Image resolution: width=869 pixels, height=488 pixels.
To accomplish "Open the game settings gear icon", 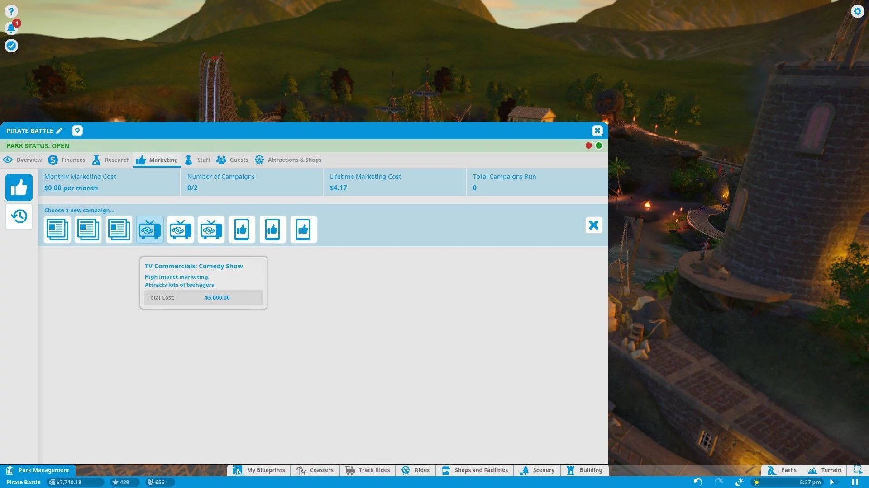I will click(858, 11).
